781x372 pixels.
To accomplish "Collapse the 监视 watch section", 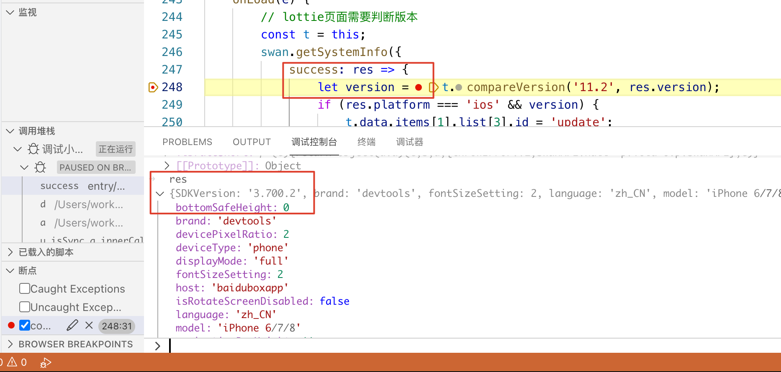I will pyautogui.click(x=10, y=13).
